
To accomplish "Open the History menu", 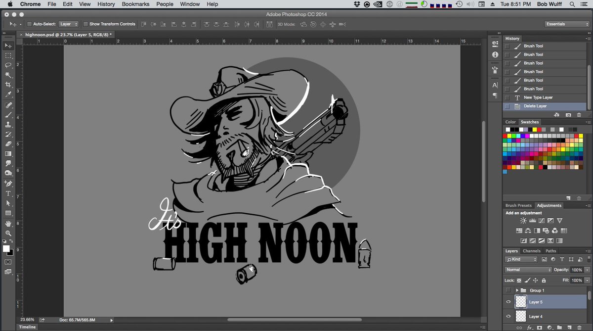I will [106, 4].
